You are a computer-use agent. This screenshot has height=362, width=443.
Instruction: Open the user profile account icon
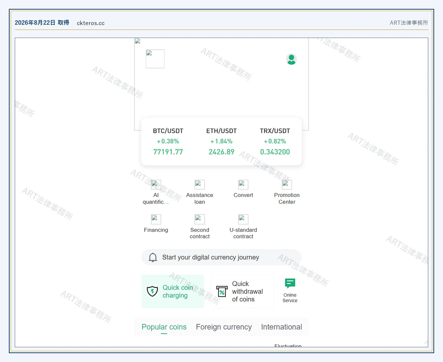291,59
